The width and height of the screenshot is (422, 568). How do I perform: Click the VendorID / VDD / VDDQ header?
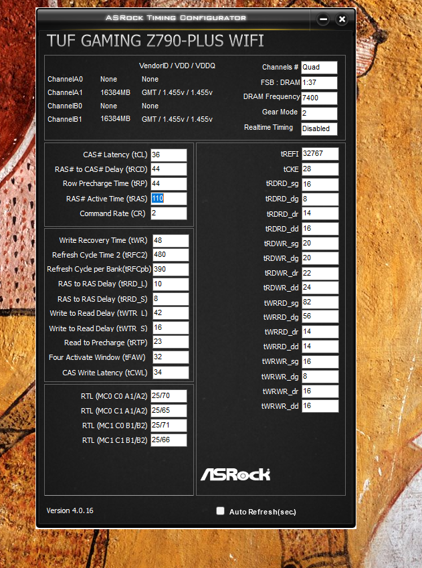click(x=177, y=66)
